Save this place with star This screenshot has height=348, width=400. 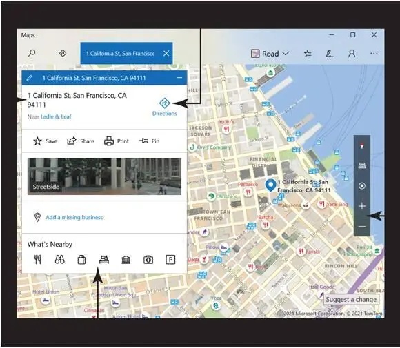click(45, 141)
